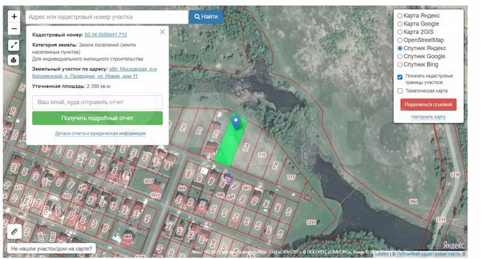
Task: Select Спутник Bing satellite layer
Action: point(400,65)
